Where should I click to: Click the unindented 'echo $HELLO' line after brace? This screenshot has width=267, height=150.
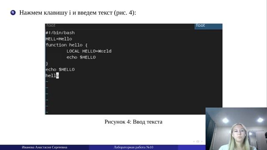tap(60, 70)
